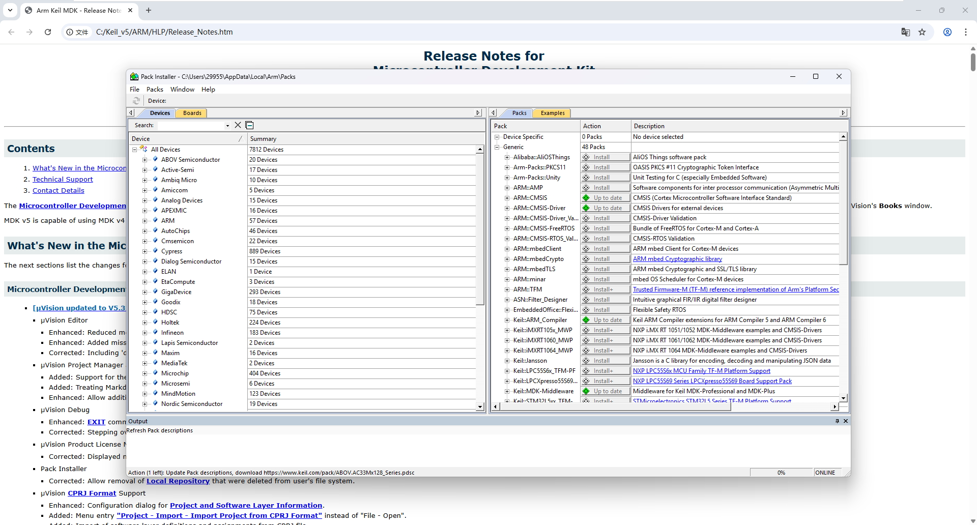Expand the ABOV Semiconductor device node

pos(145,160)
